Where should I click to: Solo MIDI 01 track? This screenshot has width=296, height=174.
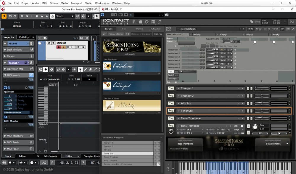click(53, 43)
